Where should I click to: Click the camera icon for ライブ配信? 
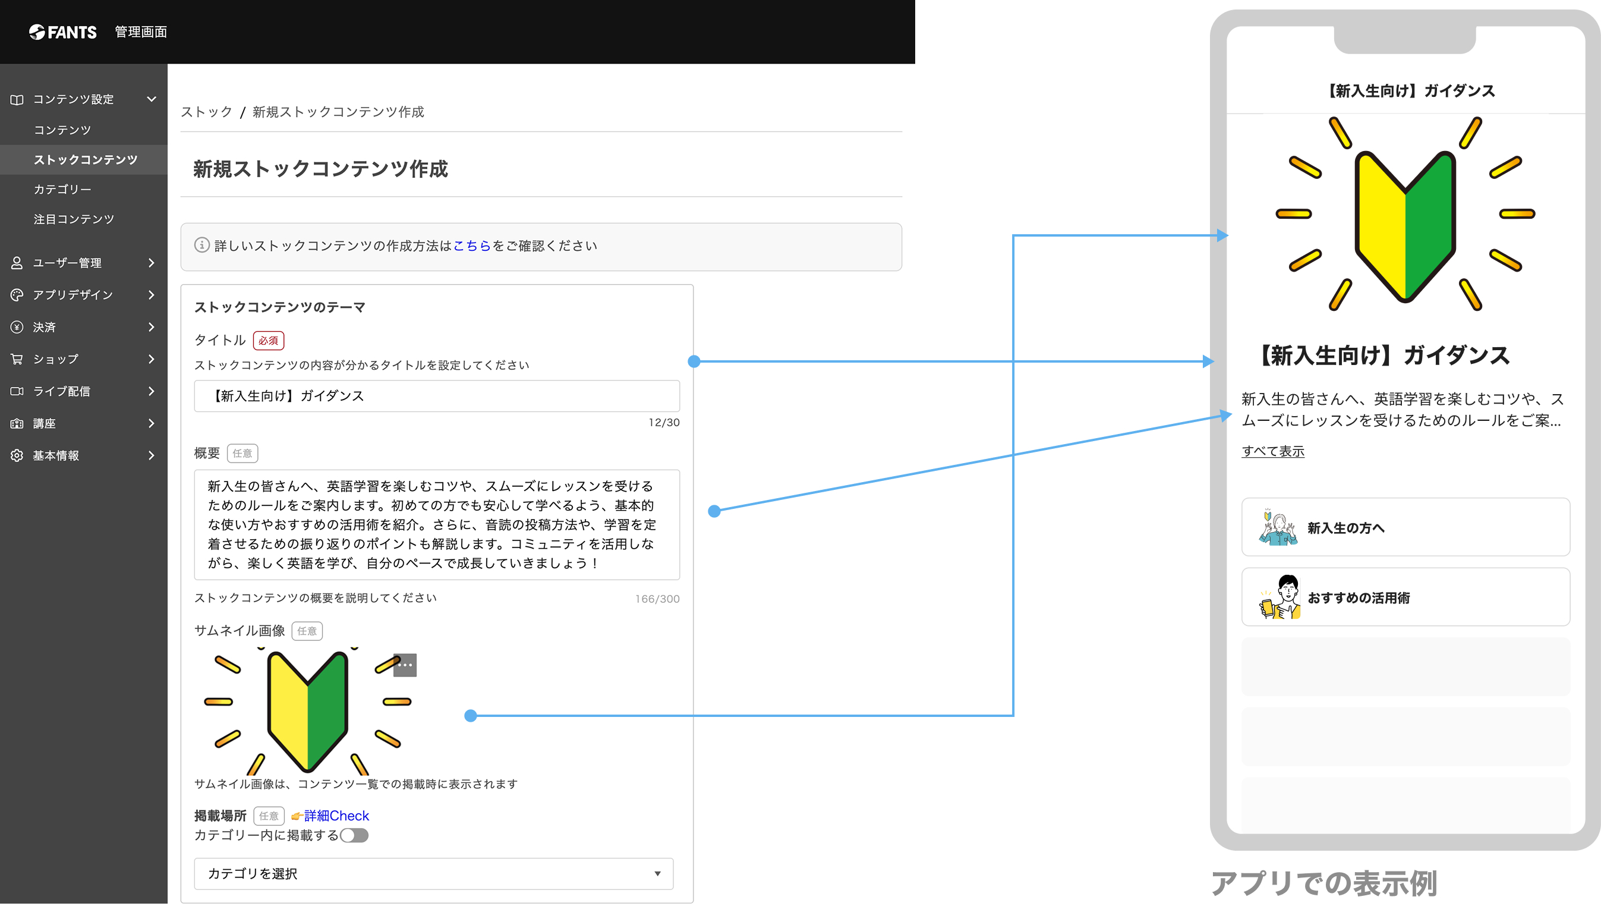(x=17, y=391)
